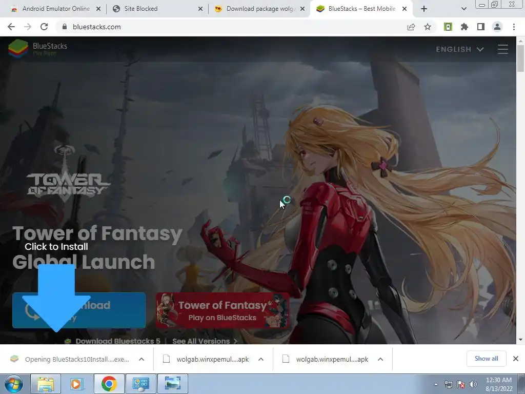This screenshot has width=525, height=394.
Task: Open the network tray icon
Action: (448, 385)
